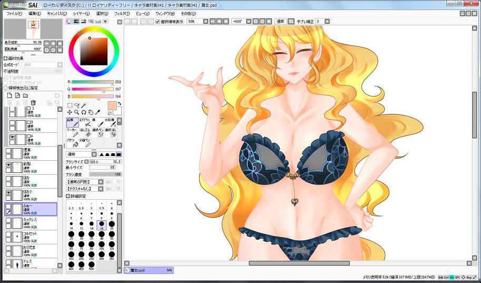481x283 pixels.
Task: Toggle visibility of the 前髪 layer
Action: [x=8, y=165]
